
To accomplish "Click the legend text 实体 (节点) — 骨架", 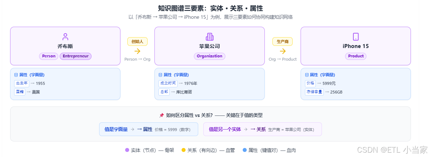I will pyautogui.click(x=152, y=150).
